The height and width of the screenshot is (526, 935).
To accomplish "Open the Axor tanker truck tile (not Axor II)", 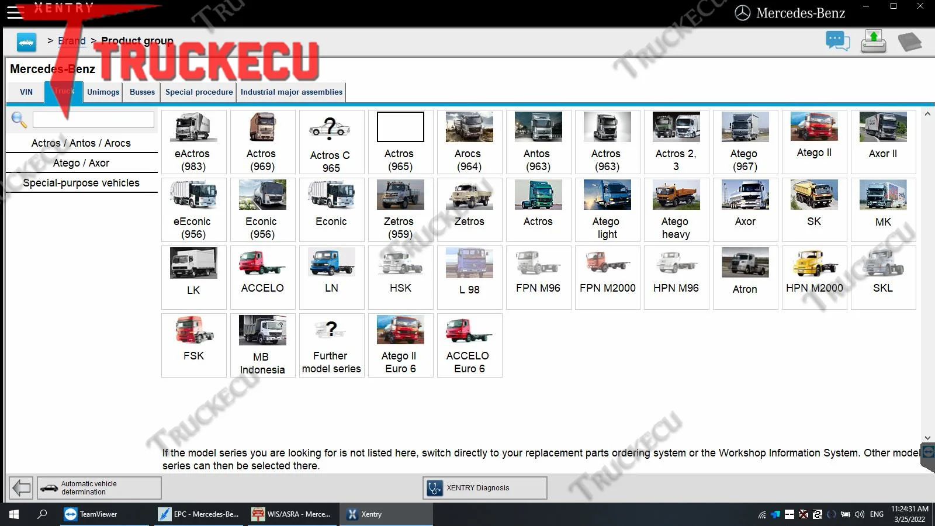I will point(745,210).
